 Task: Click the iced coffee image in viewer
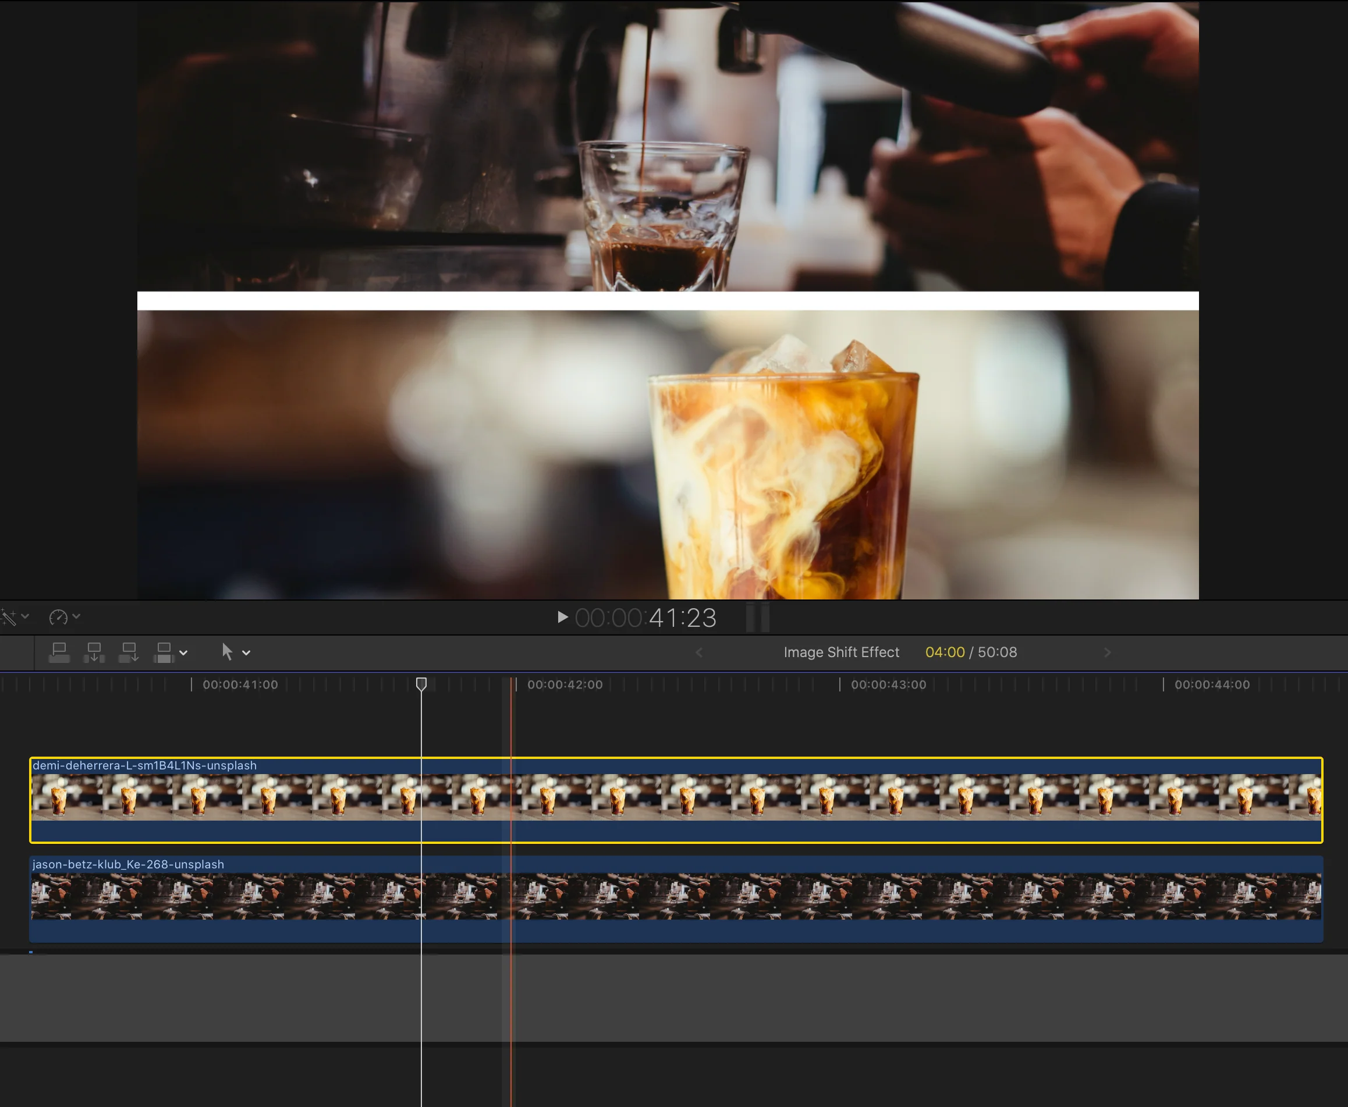pyautogui.click(x=668, y=455)
